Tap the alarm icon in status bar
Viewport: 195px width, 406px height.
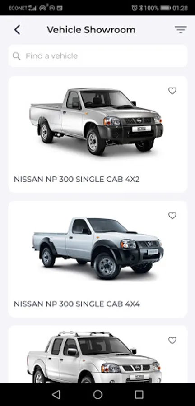(x=134, y=8)
